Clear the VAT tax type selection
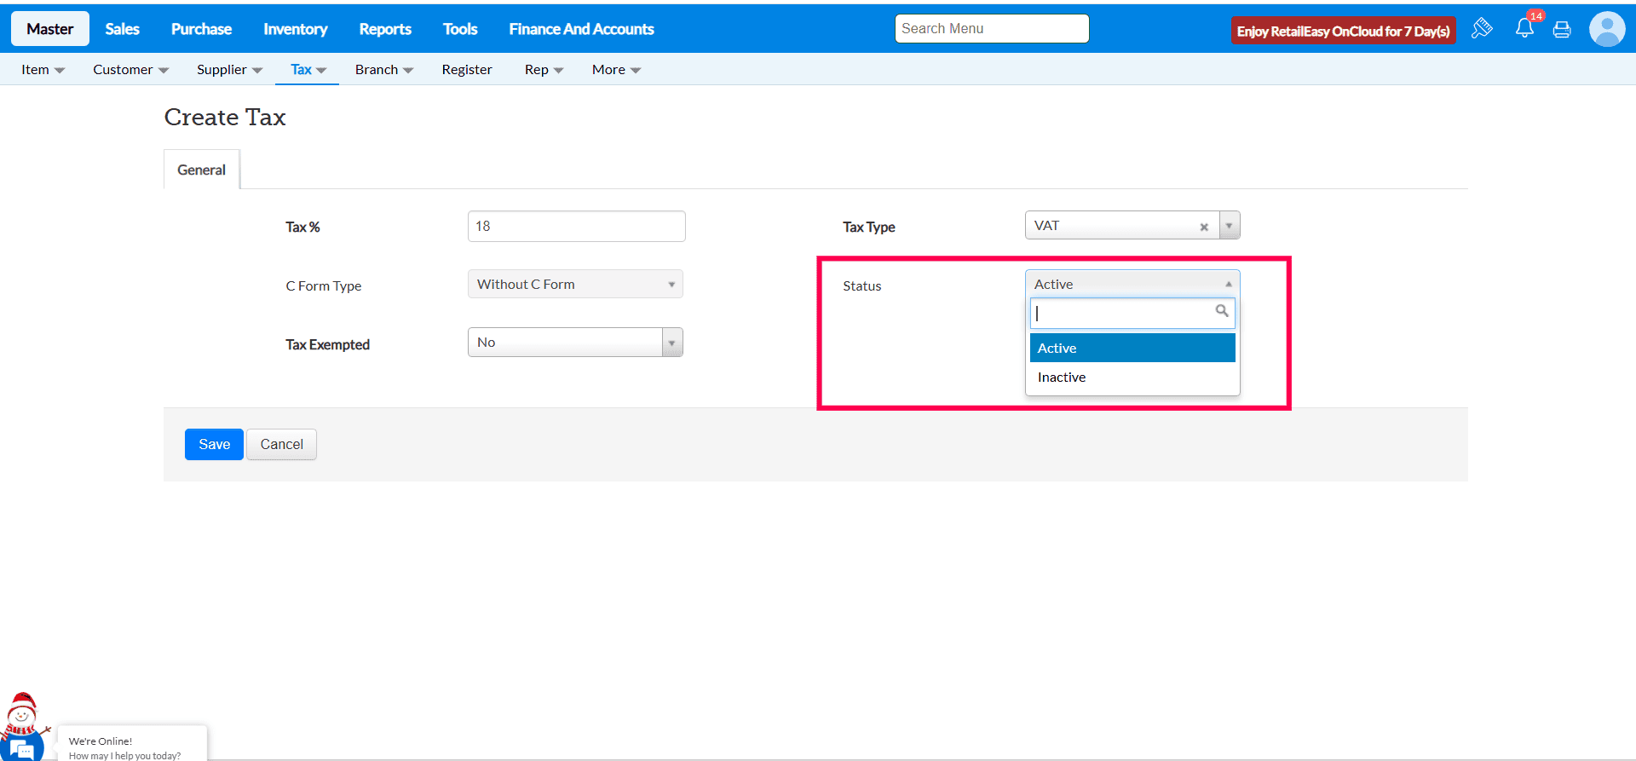Screen dimensions: 1636x761 click(1204, 227)
